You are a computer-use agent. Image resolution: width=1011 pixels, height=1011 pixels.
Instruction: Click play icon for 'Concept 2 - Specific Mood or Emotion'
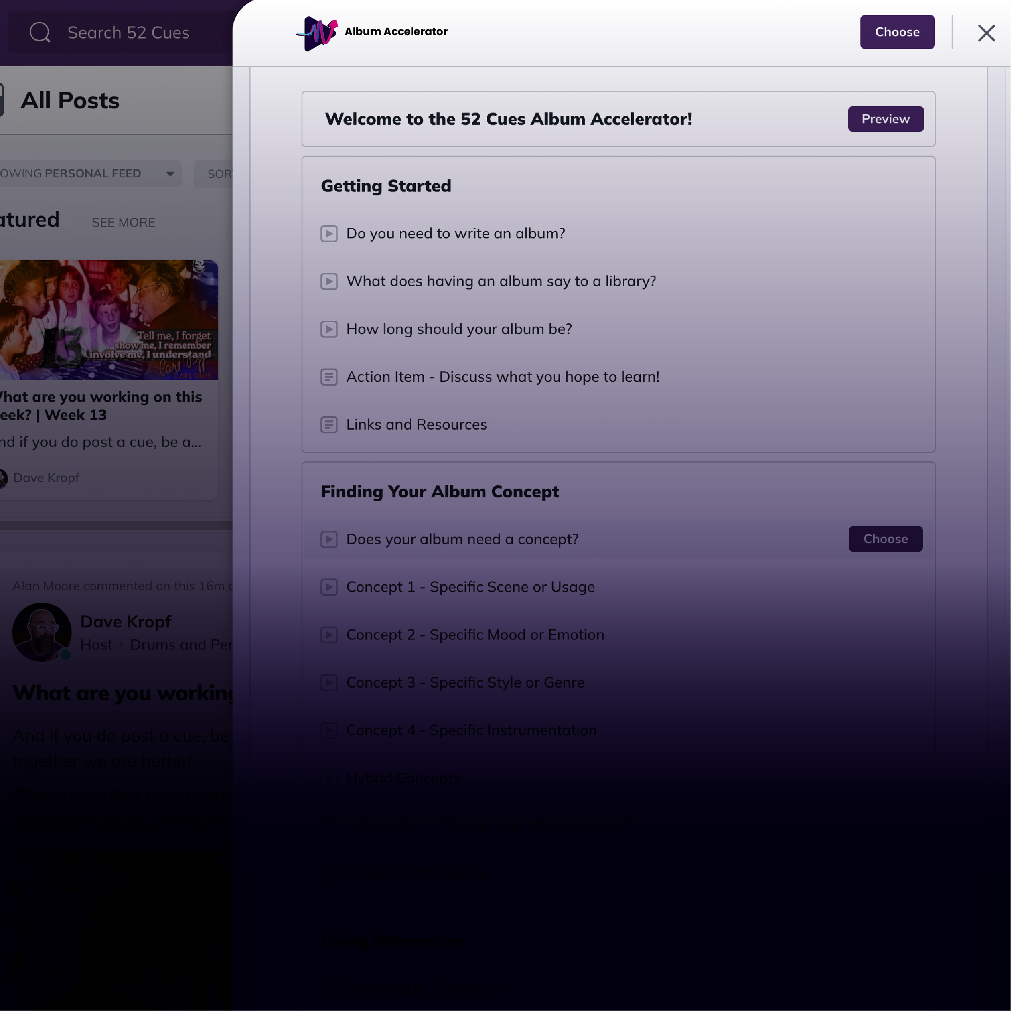329,635
